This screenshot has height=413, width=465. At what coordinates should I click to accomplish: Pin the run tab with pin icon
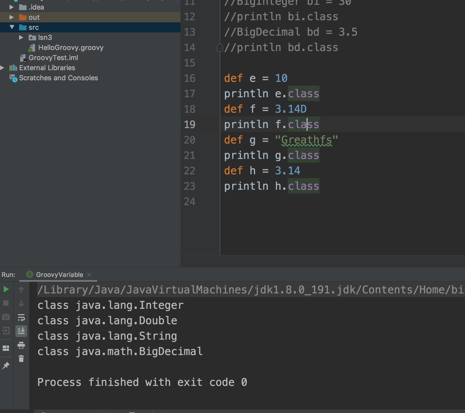[6, 365]
